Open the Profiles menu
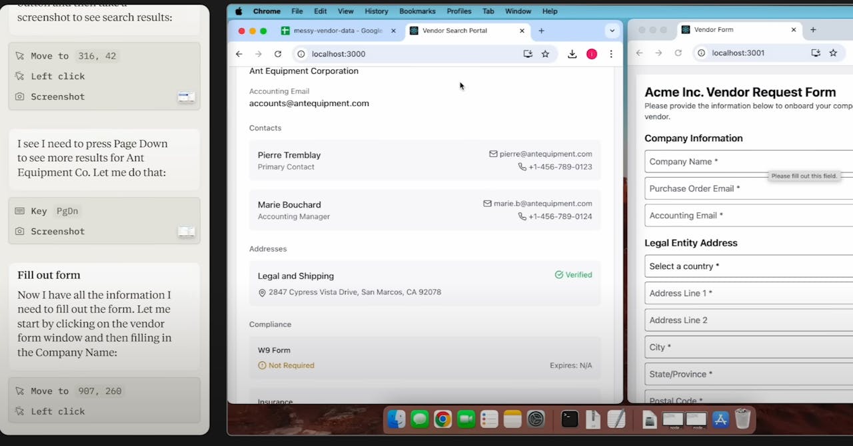 pos(459,11)
